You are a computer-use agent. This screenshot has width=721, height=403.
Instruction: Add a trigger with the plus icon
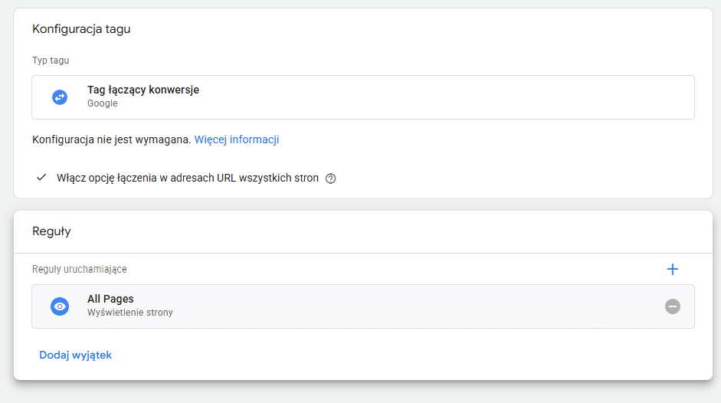(672, 269)
